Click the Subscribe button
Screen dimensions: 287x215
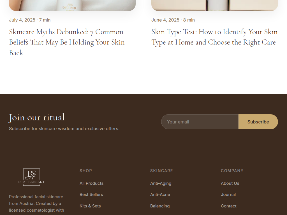[258, 122]
